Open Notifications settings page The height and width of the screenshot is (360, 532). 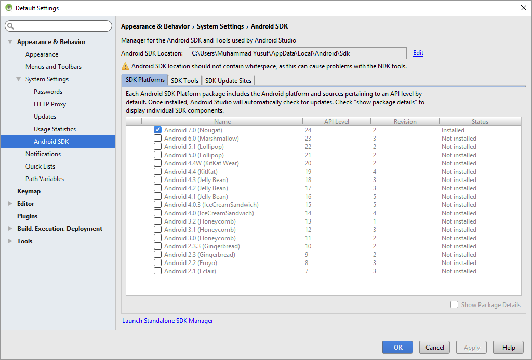coord(43,154)
